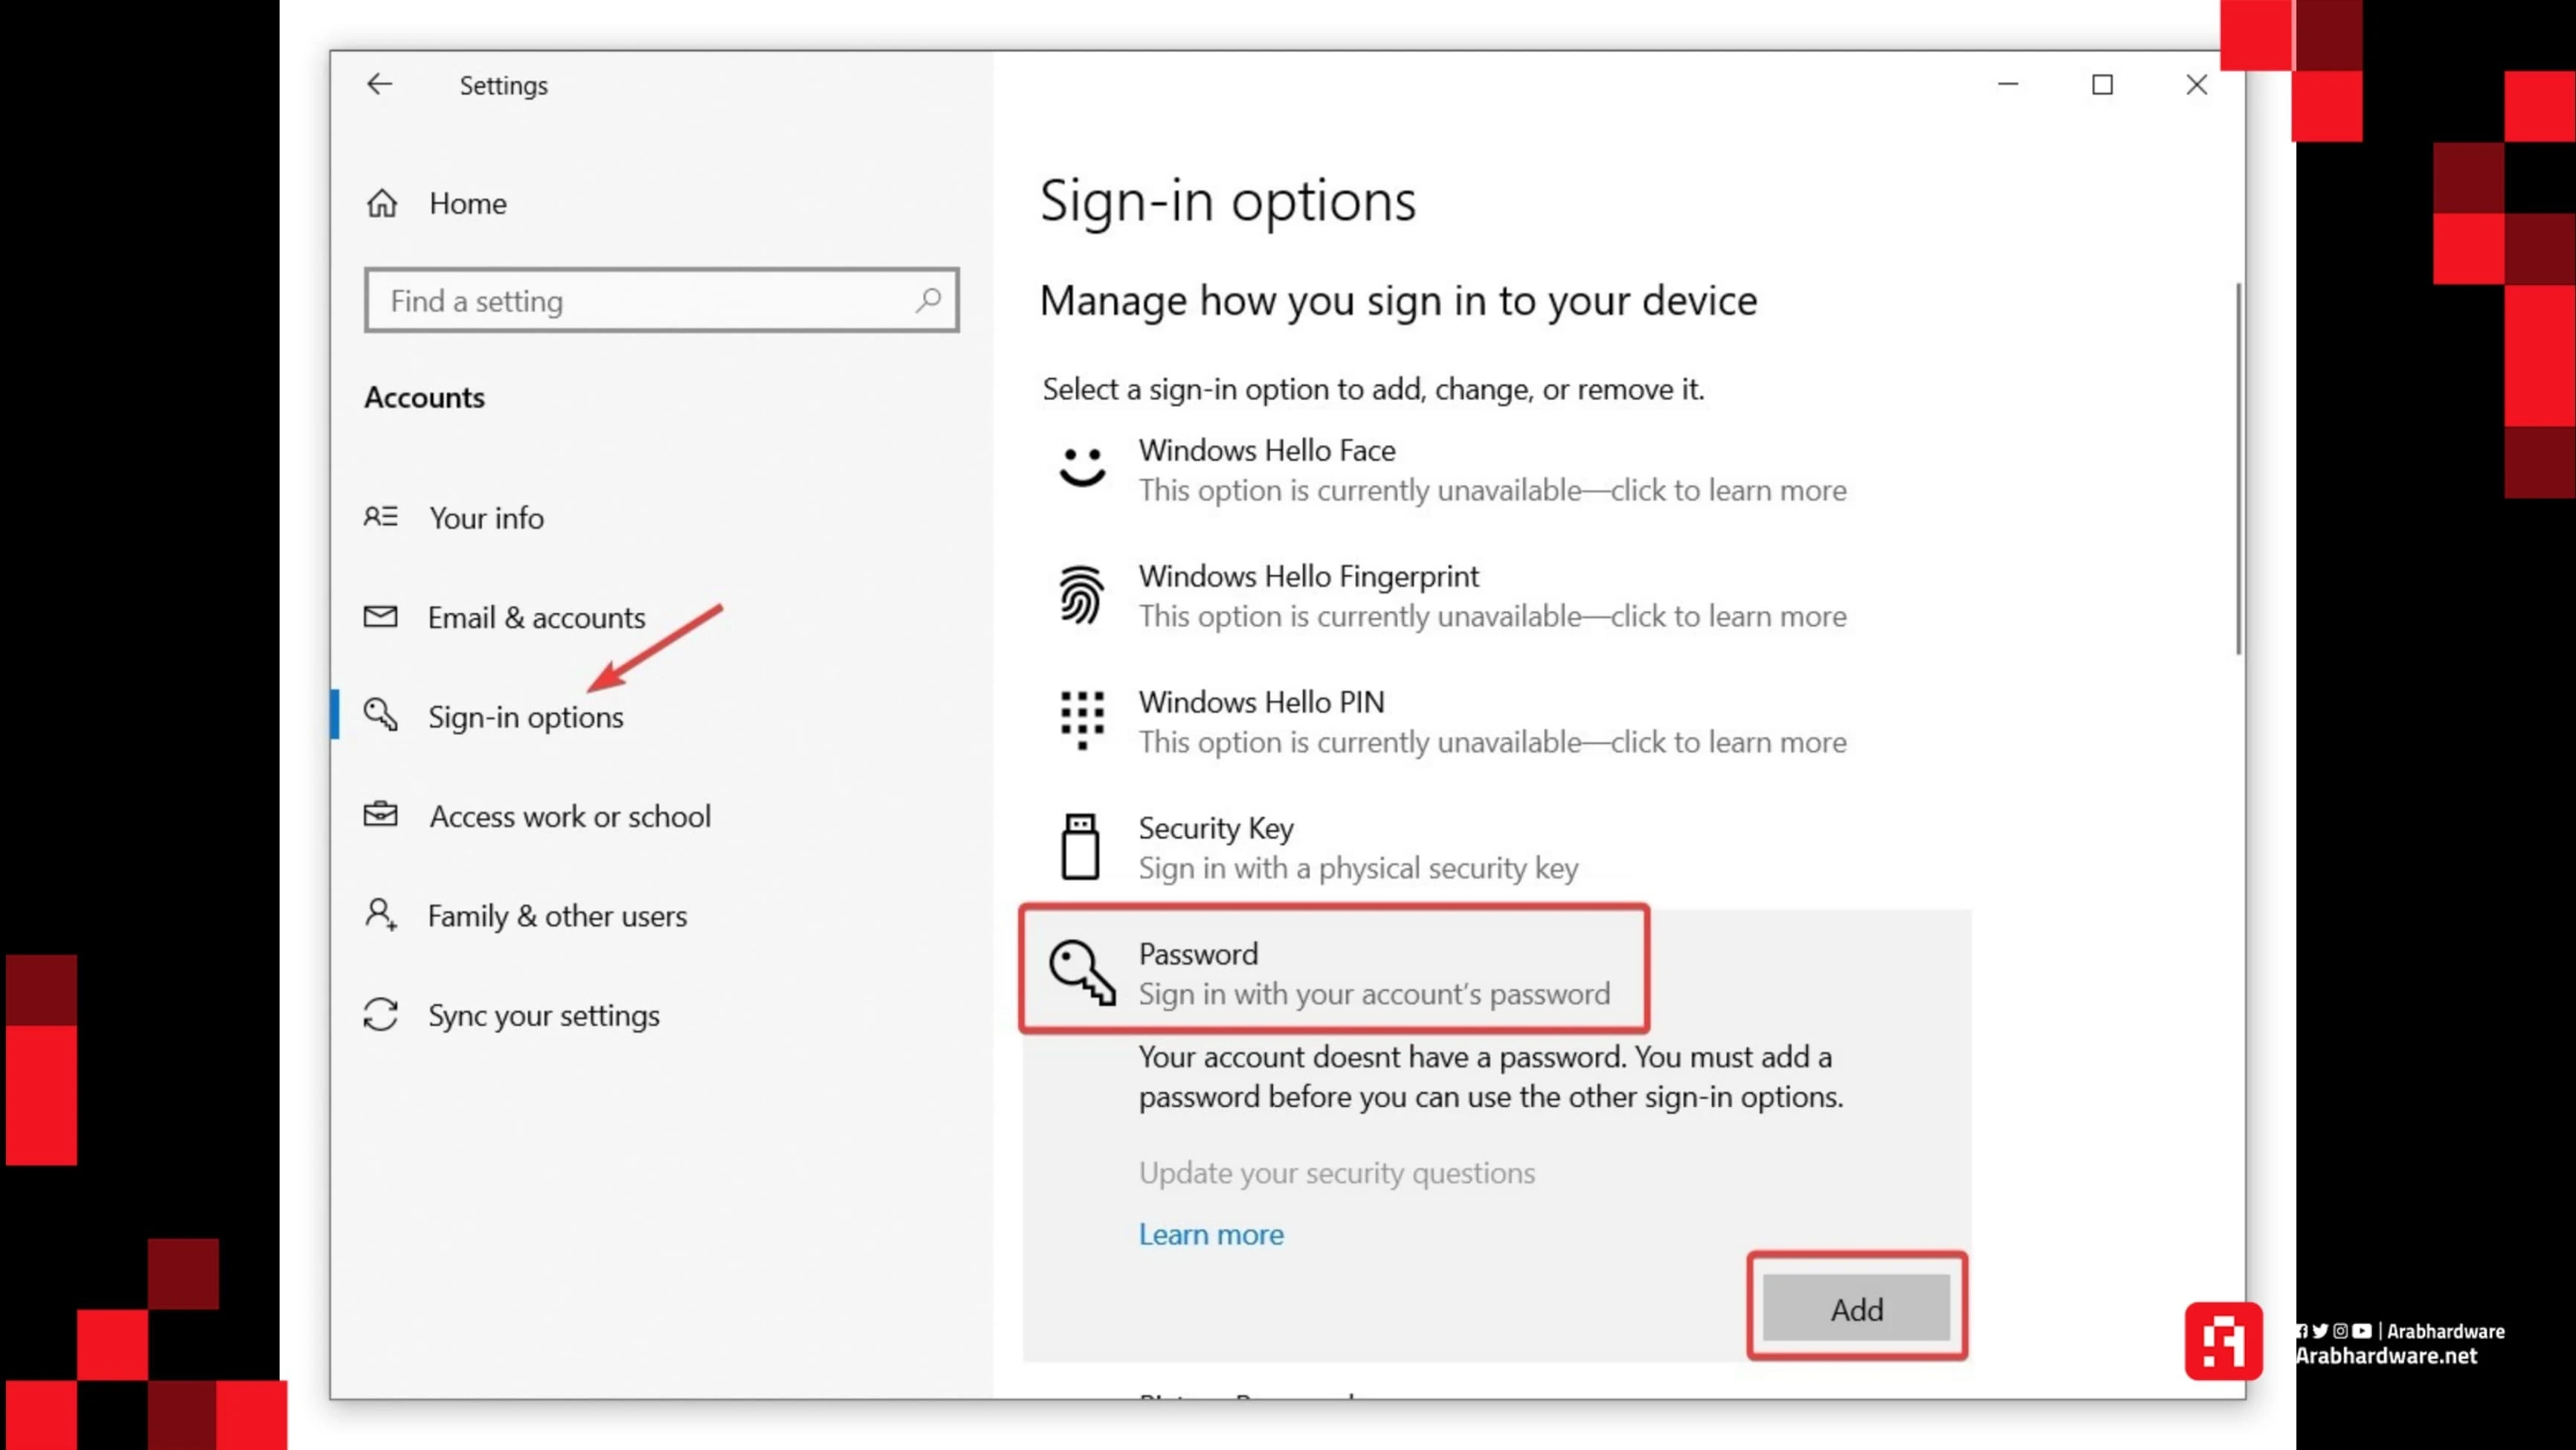Close the Settings window

tap(2196, 84)
